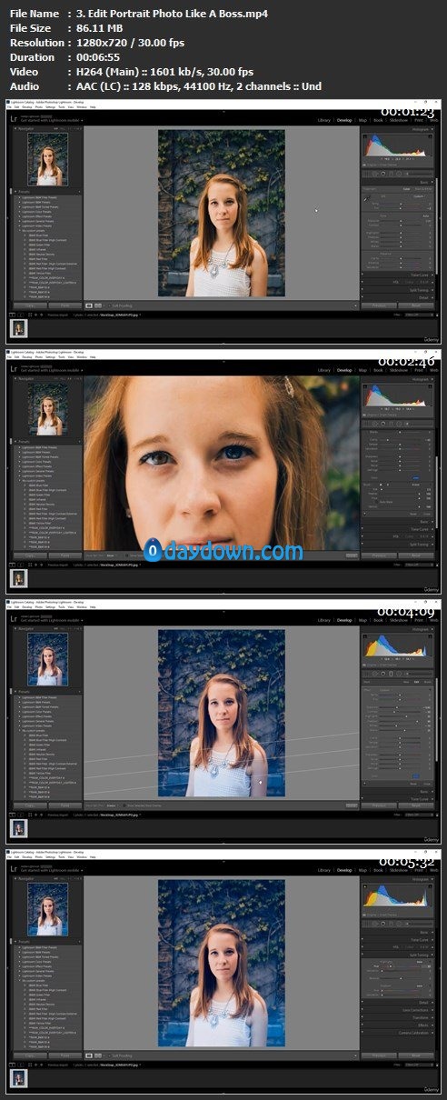
Task: Click the Previous button in the last frame
Action: point(380,1057)
